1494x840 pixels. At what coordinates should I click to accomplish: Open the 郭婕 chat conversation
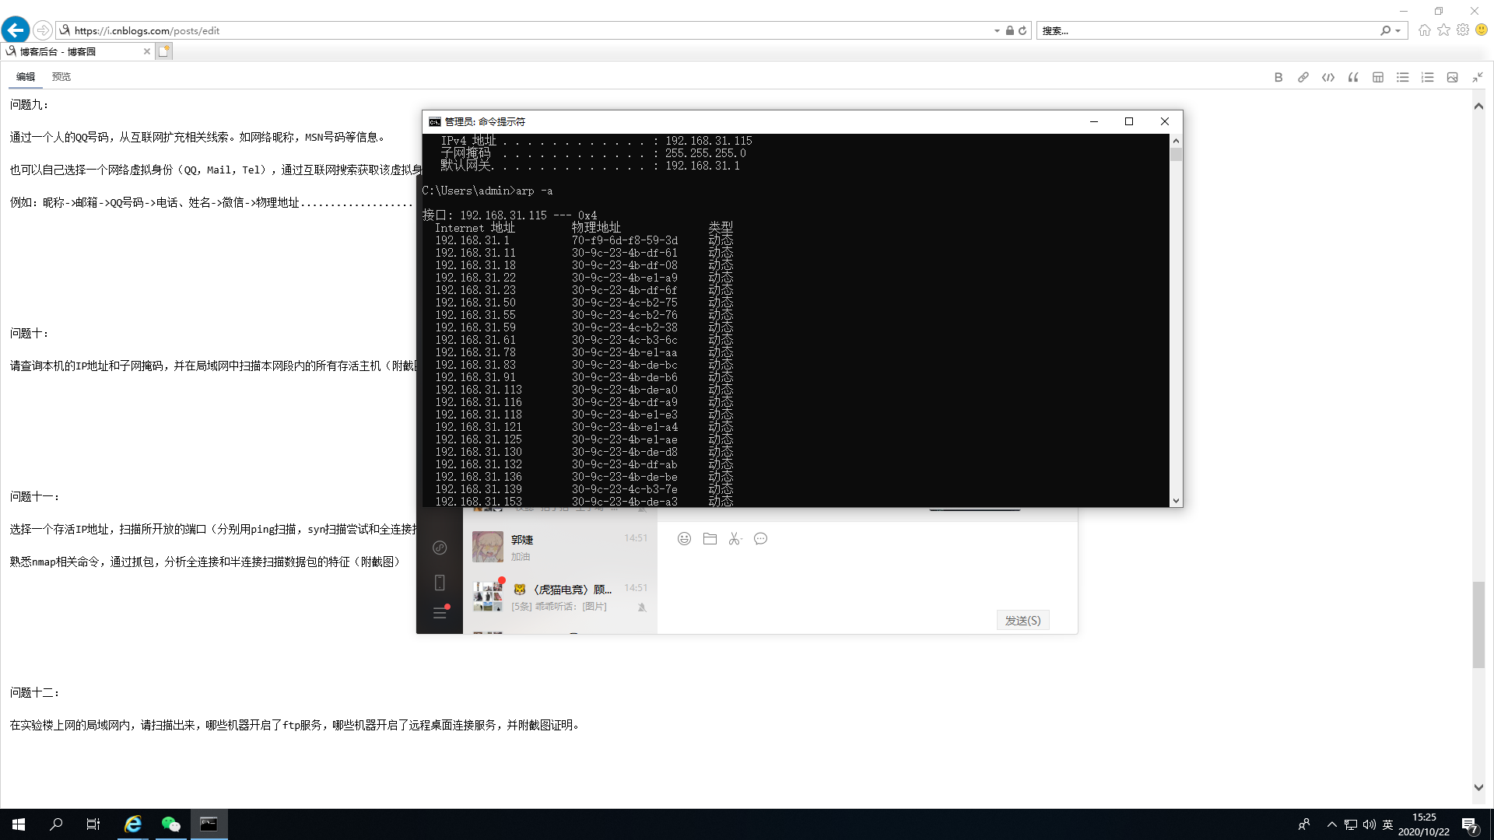(560, 547)
